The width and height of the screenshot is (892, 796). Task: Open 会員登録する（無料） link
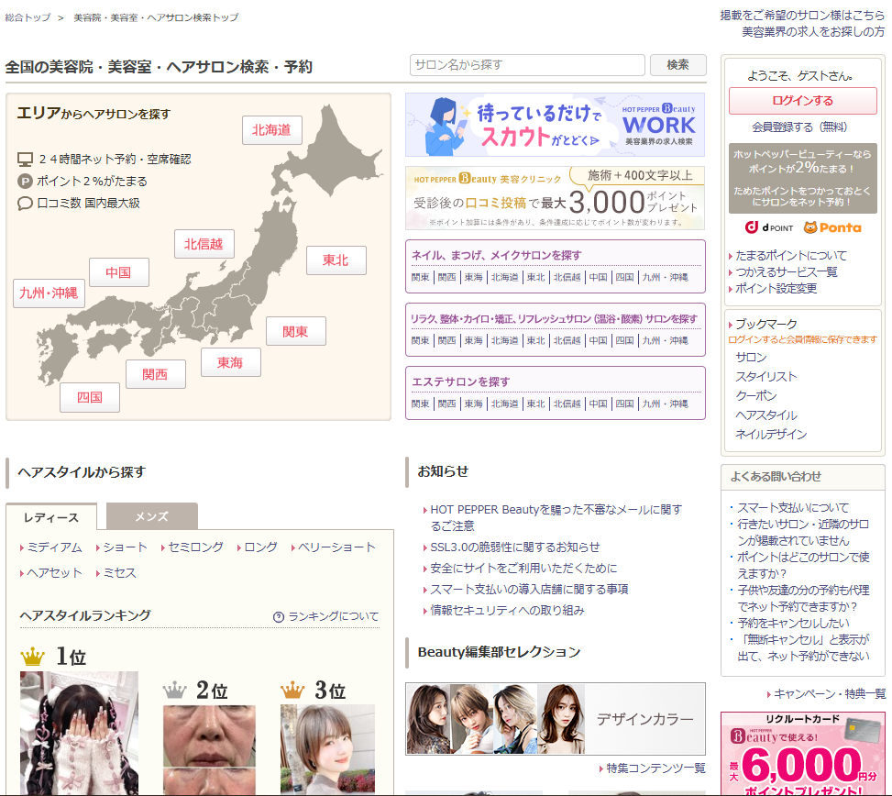click(799, 127)
